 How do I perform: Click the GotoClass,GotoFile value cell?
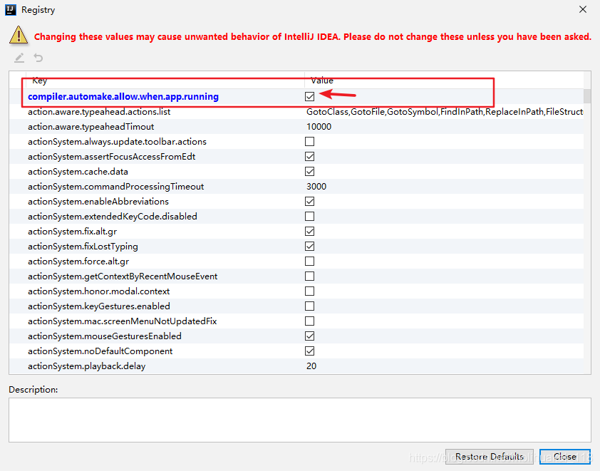click(x=444, y=112)
